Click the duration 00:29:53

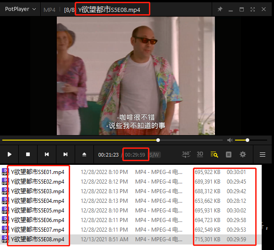coord(236,229)
